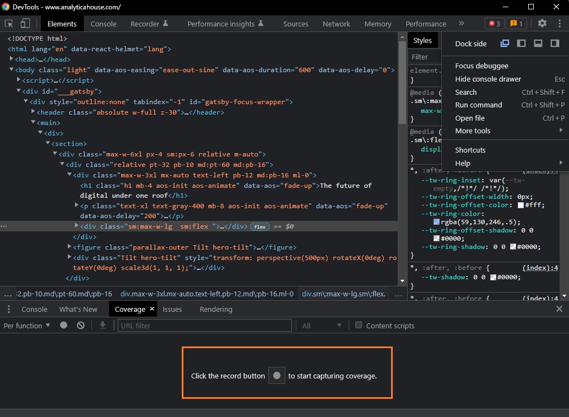Expand the head element node
The image size is (569, 417).
tap(11, 58)
